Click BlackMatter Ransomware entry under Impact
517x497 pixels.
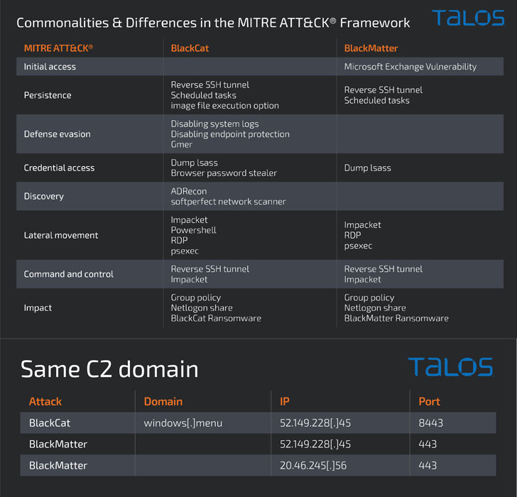tap(396, 318)
